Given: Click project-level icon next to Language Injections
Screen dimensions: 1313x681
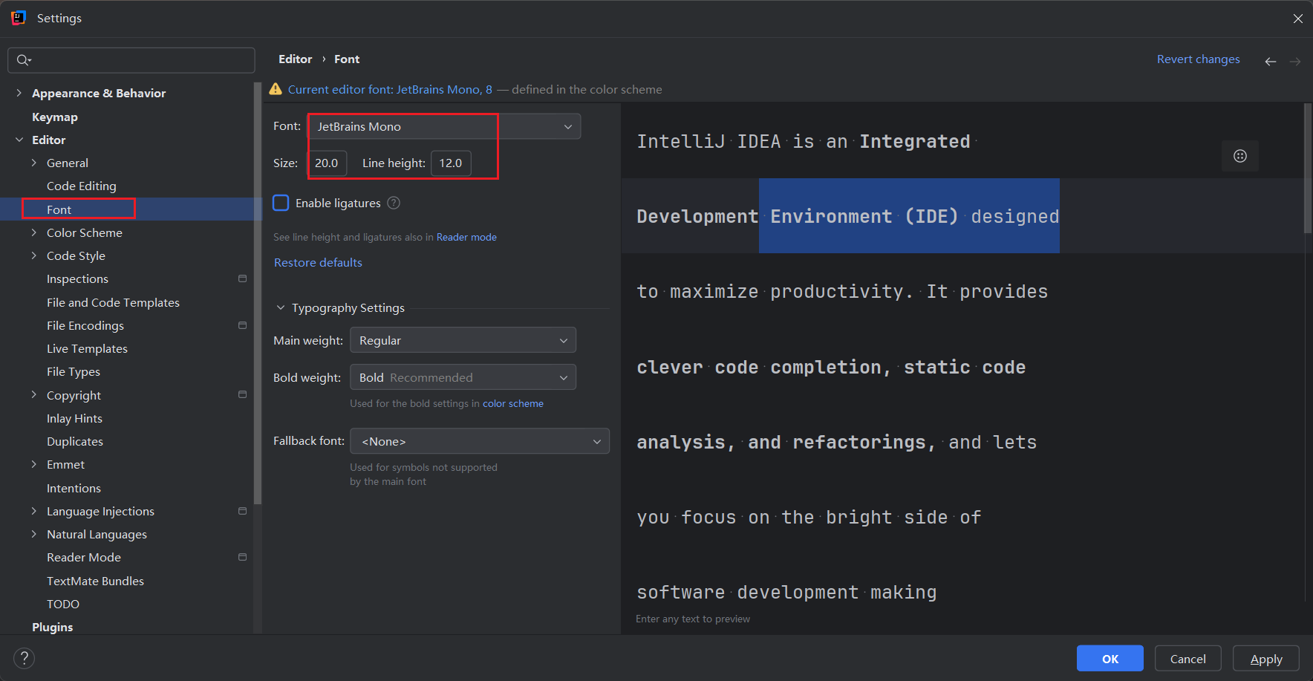Looking at the screenshot, I should click(x=242, y=511).
